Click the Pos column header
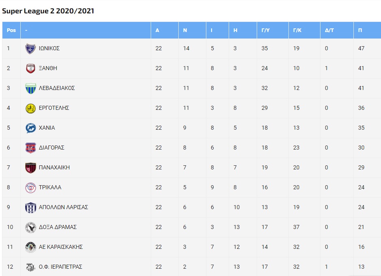Screen dimensions: 381x276 click(x=11, y=30)
